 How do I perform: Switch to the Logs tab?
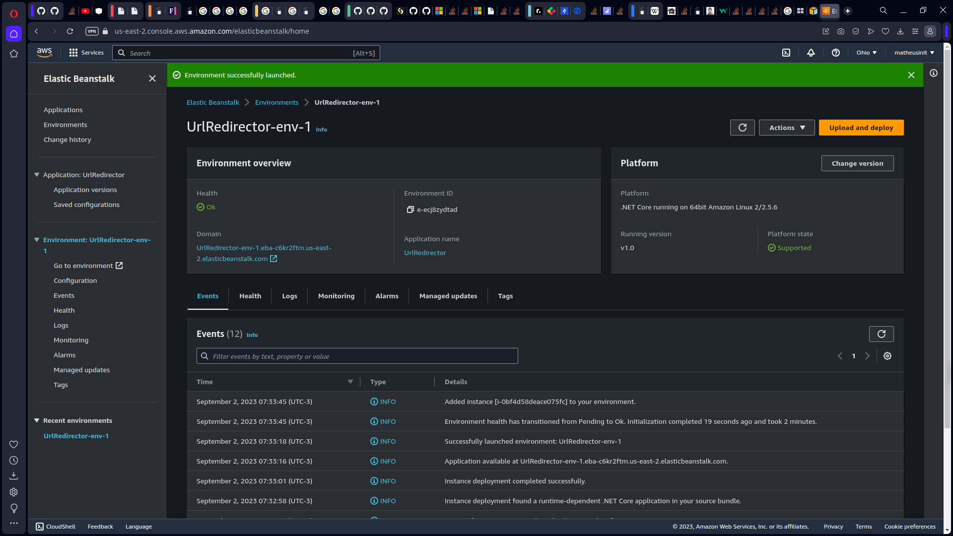(x=289, y=296)
